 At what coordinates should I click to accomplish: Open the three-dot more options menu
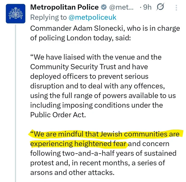pyautogui.click(x=176, y=8)
